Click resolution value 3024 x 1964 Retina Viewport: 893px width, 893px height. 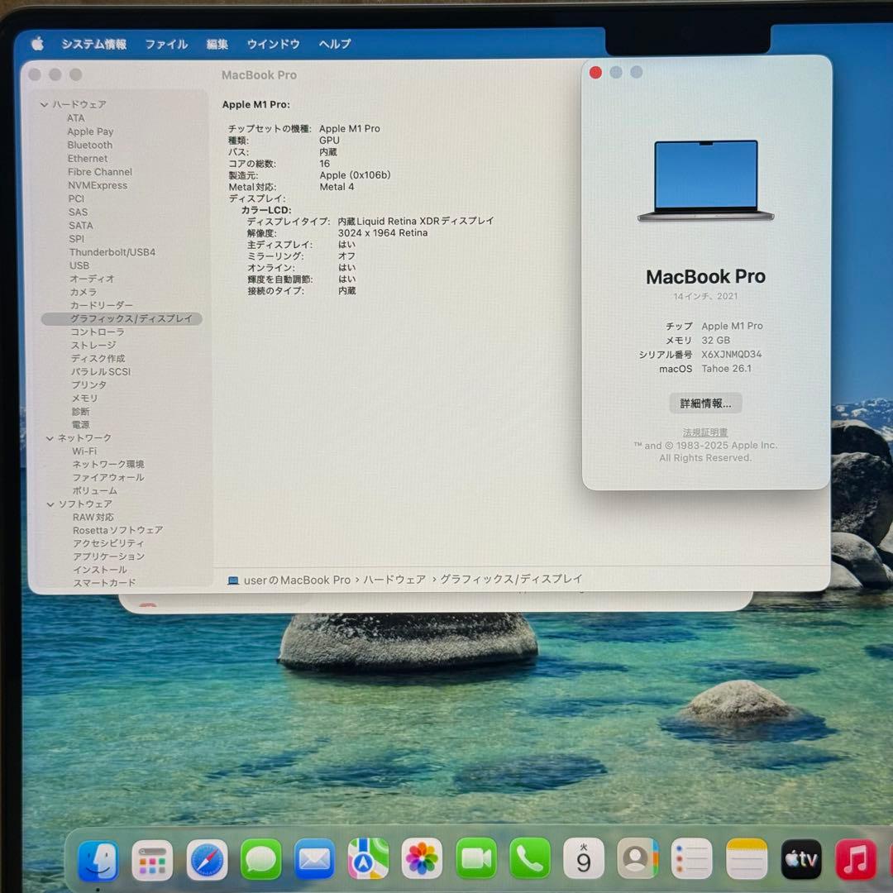click(383, 233)
